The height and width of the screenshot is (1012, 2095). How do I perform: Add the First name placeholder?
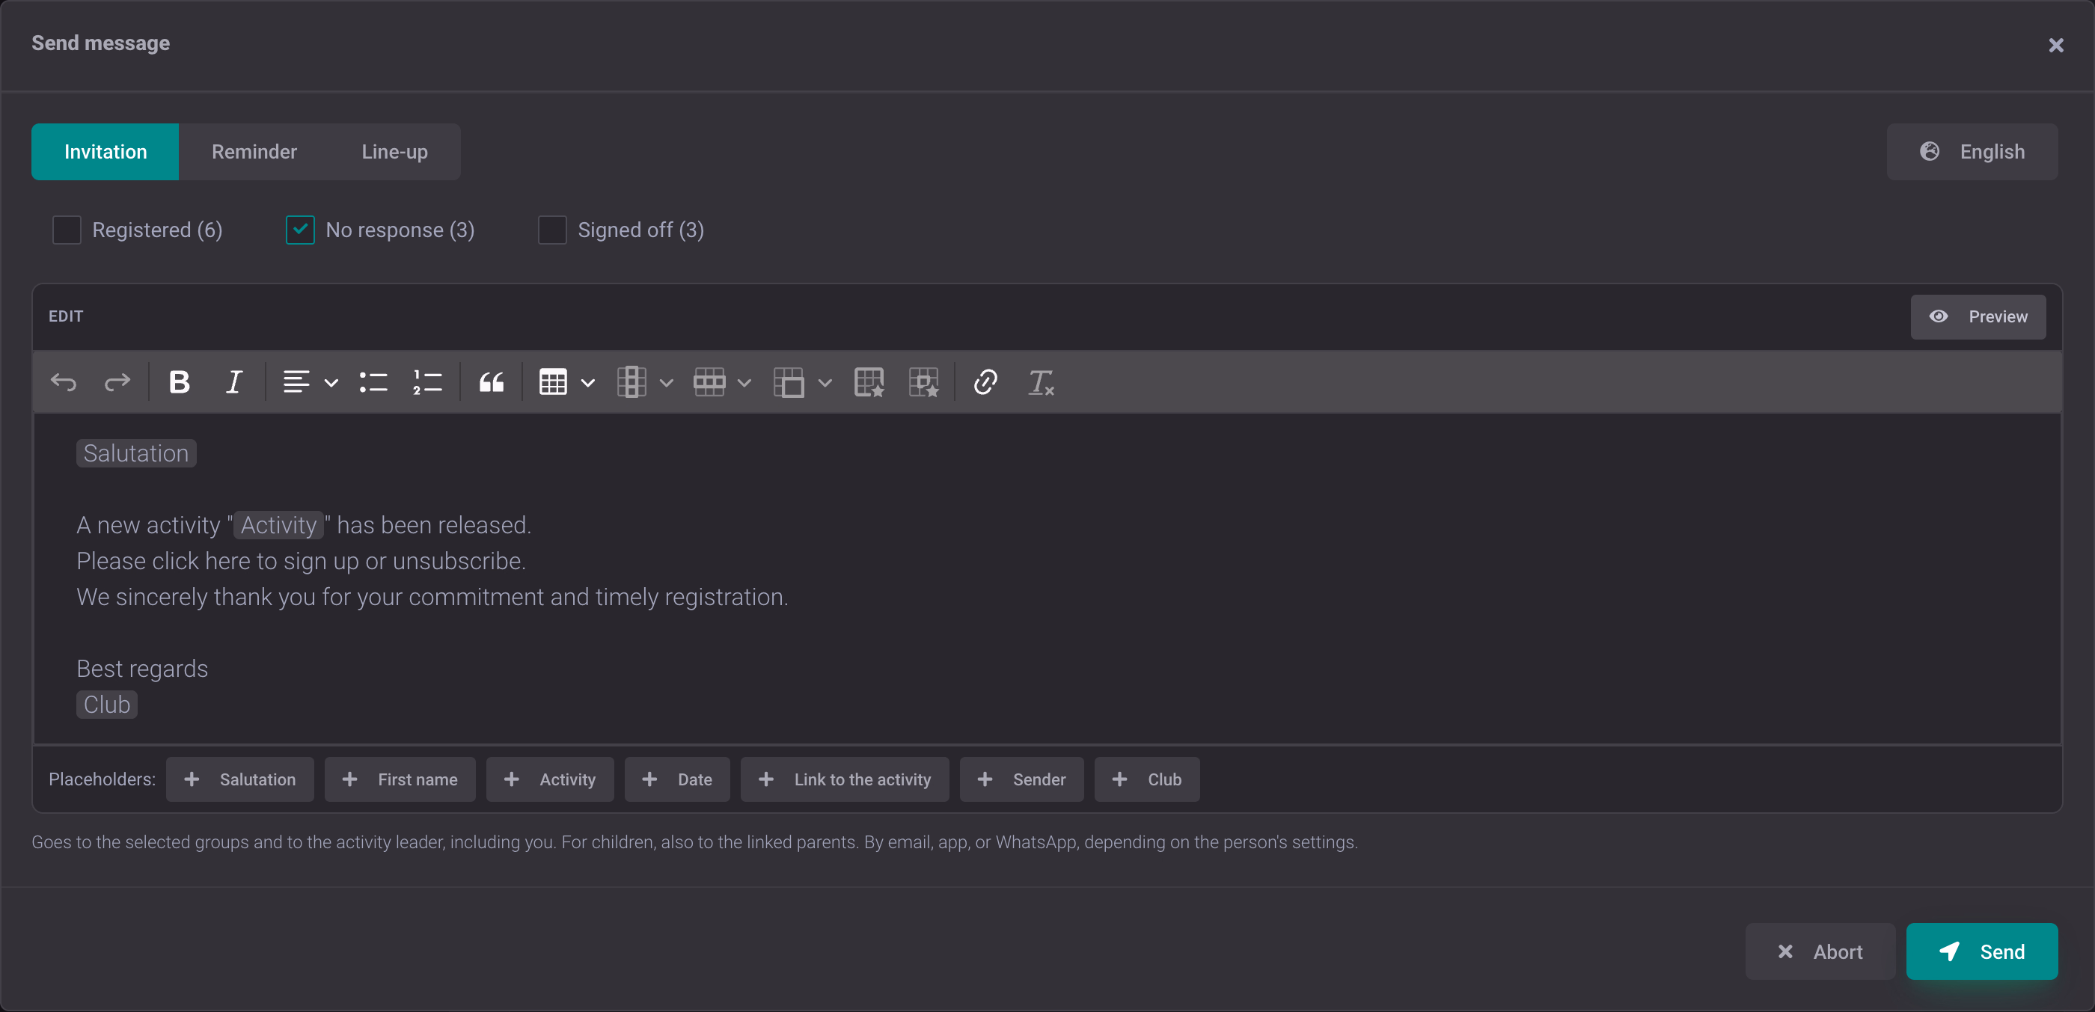[x=400, y=779]
